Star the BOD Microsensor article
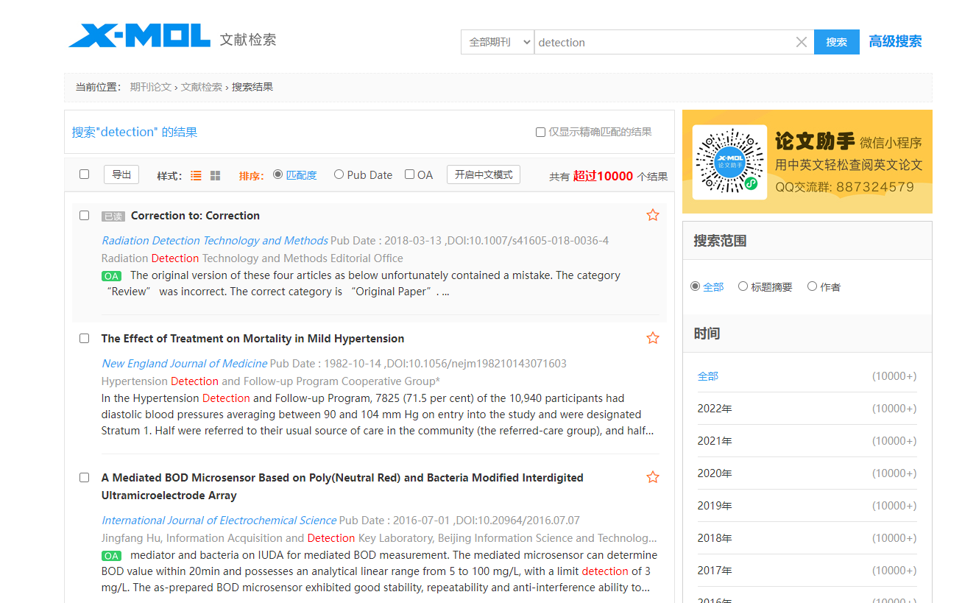 652,477
